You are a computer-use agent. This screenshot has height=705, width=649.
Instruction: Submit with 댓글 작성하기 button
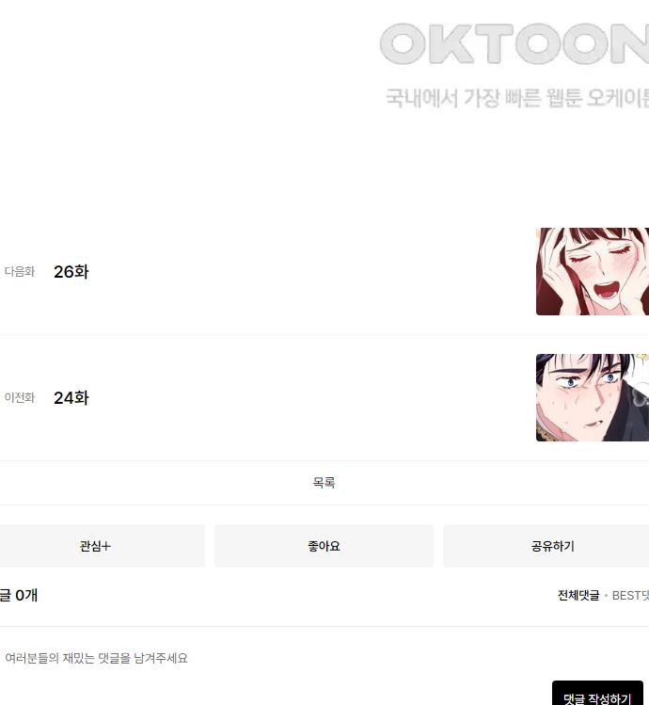[597, 695]
